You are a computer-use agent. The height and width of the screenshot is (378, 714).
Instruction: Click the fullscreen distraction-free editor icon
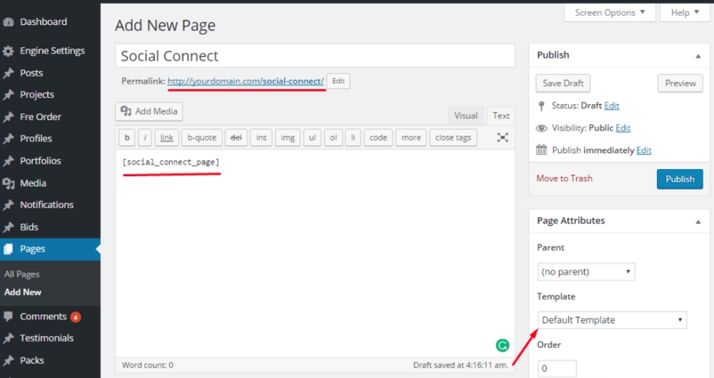pyautogui.click(x=503, y=138)
